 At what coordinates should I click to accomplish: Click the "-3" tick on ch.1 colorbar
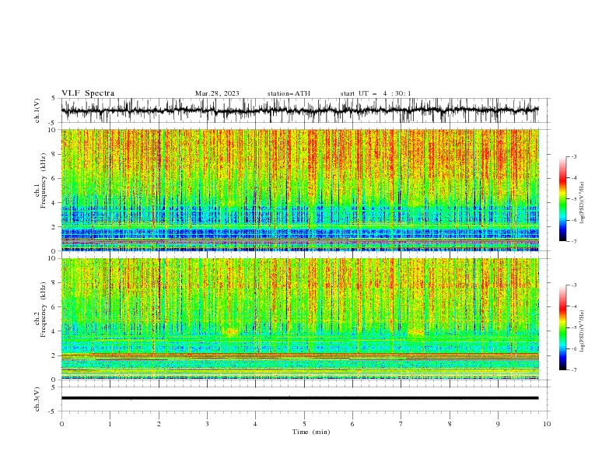(x=574, y=156)
